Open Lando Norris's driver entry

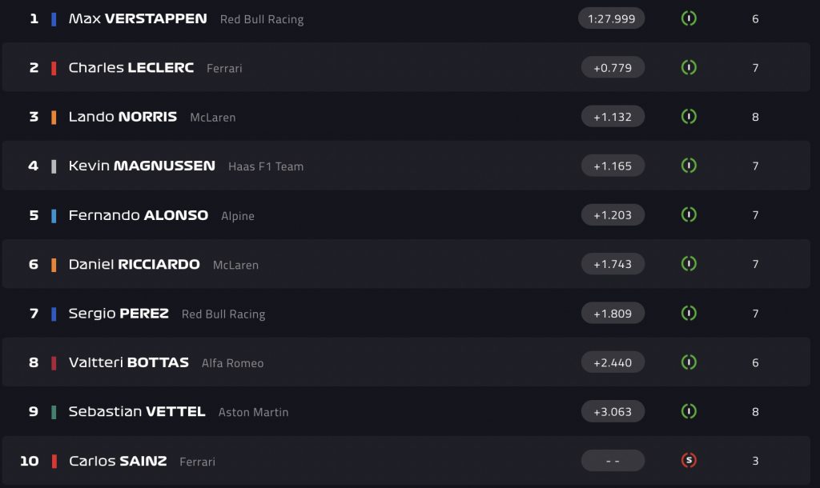pyautogui.click(x=123, y=117)
